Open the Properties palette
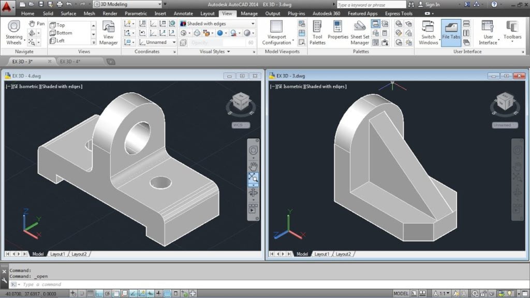 coord(339,32)
